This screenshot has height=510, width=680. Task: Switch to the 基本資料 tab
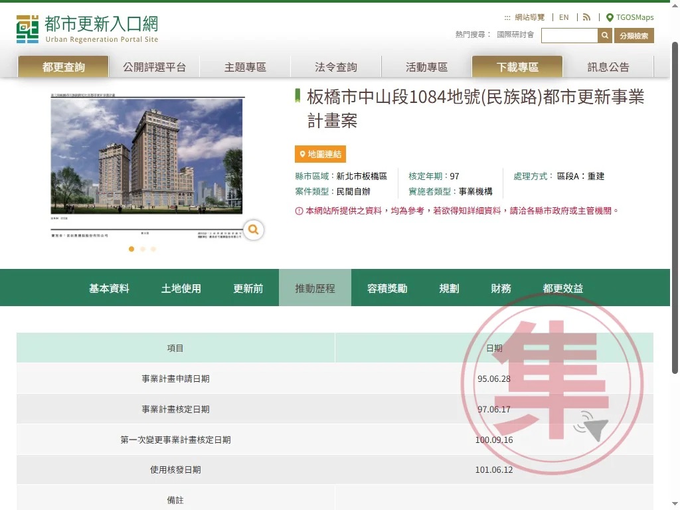pos(109,288)
